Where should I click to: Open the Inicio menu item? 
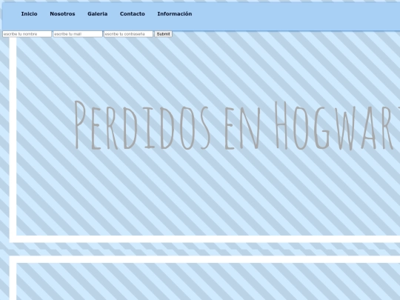pyautogui.click(x=29, y=14)
